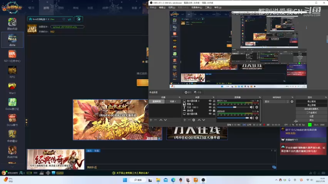Lock the 显示器采集 2 source
This screenshot has height=184, width=328.
pyautogui.click(x=214, y=101)
